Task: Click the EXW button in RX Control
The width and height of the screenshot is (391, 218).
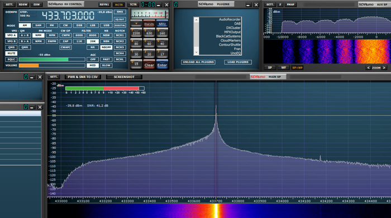Action: 37,4
